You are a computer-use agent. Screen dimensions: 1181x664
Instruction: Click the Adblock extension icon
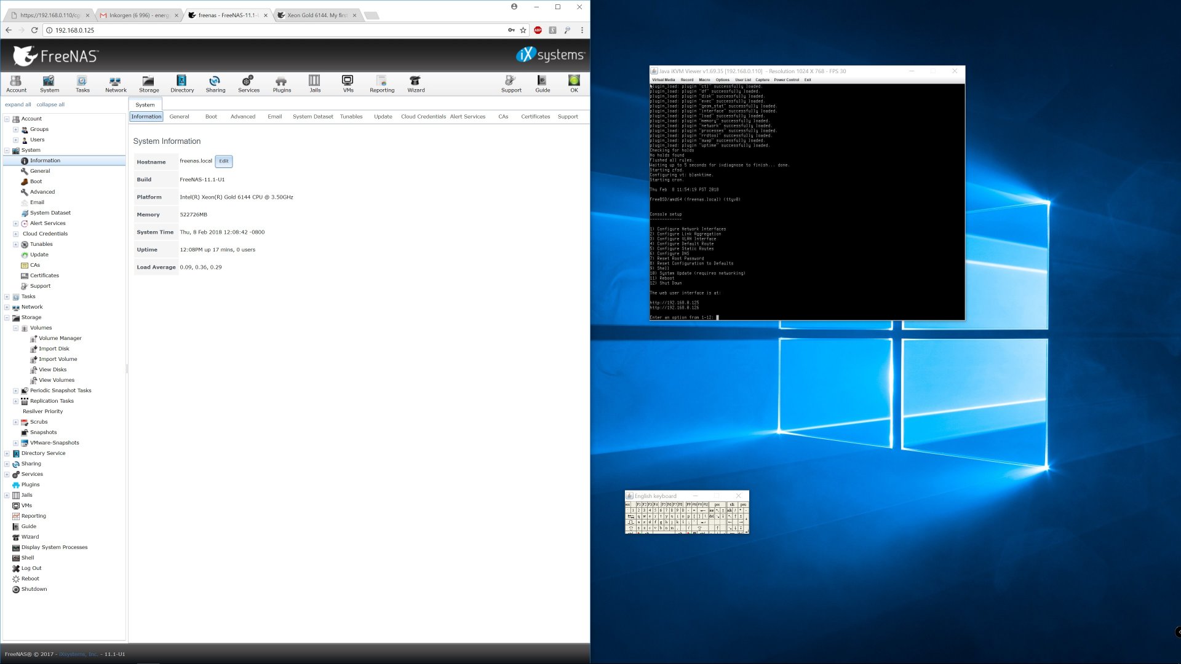pos(538,30)
